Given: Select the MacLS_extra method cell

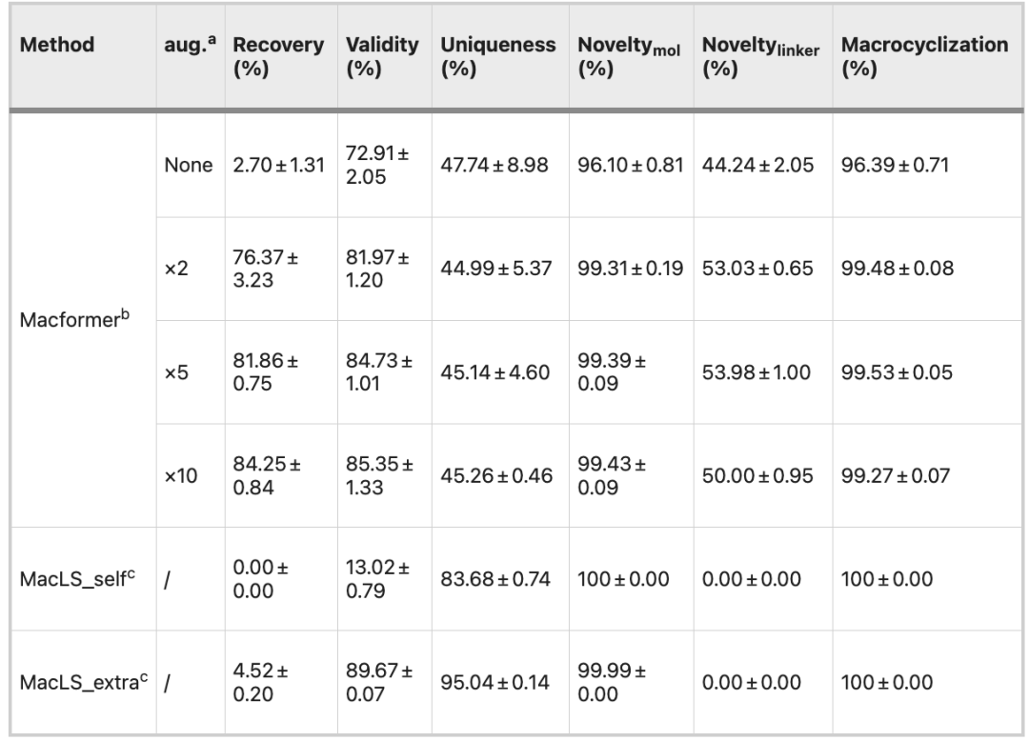Looking at the screenshot, I should point(83,683).
